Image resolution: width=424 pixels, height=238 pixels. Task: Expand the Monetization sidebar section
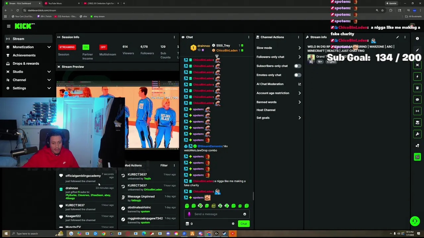49,47
